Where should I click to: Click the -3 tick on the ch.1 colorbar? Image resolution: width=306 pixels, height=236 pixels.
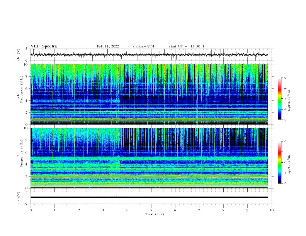(285, 78)
